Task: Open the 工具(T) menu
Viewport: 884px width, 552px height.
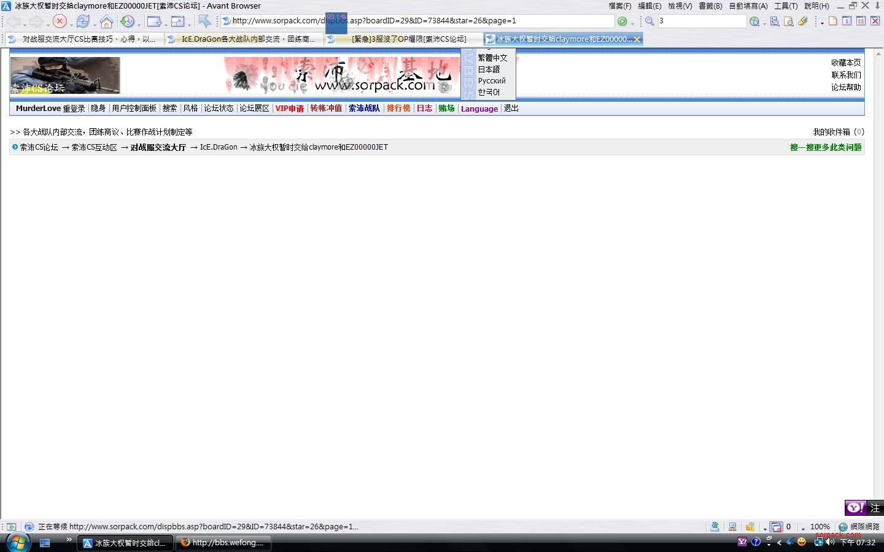Action: 785,6
